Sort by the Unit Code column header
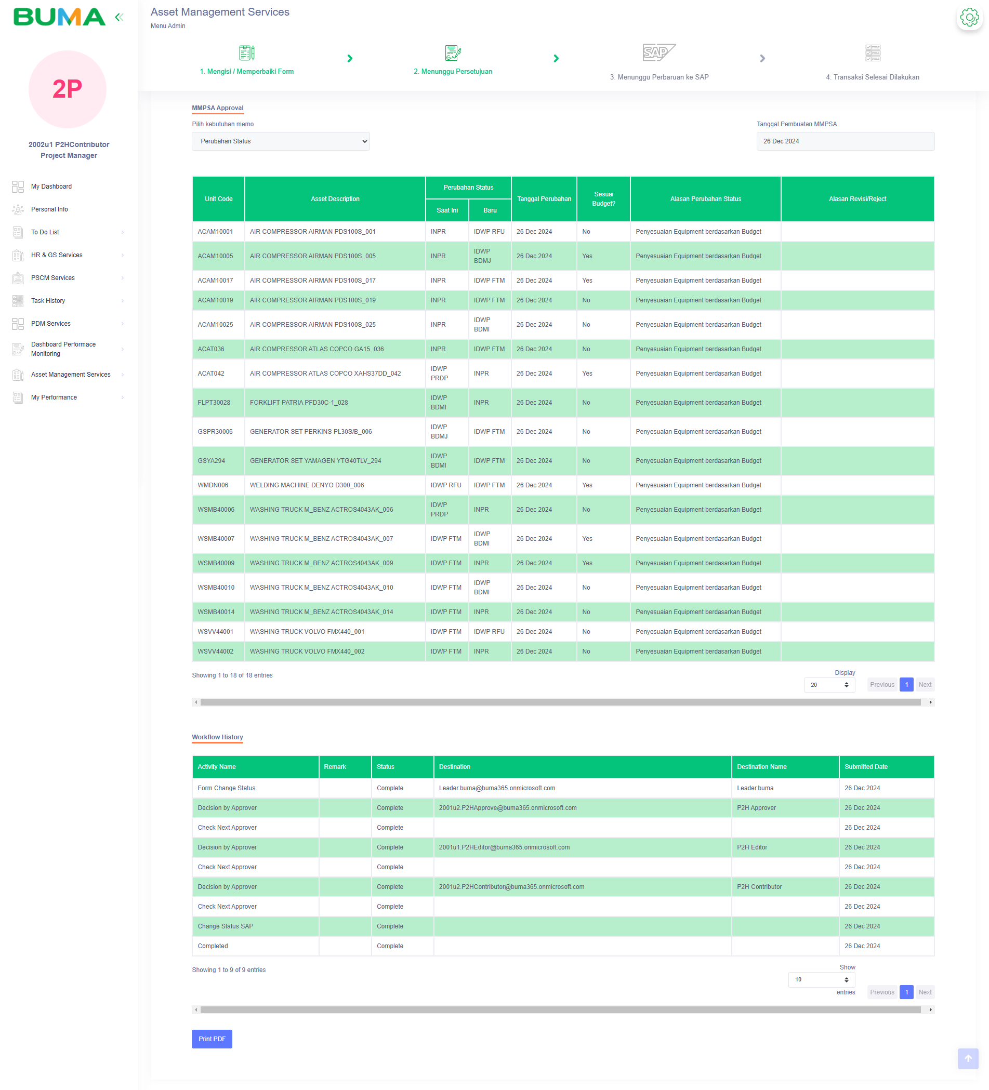Screen dimensions: 989x1090 point(218,199)
